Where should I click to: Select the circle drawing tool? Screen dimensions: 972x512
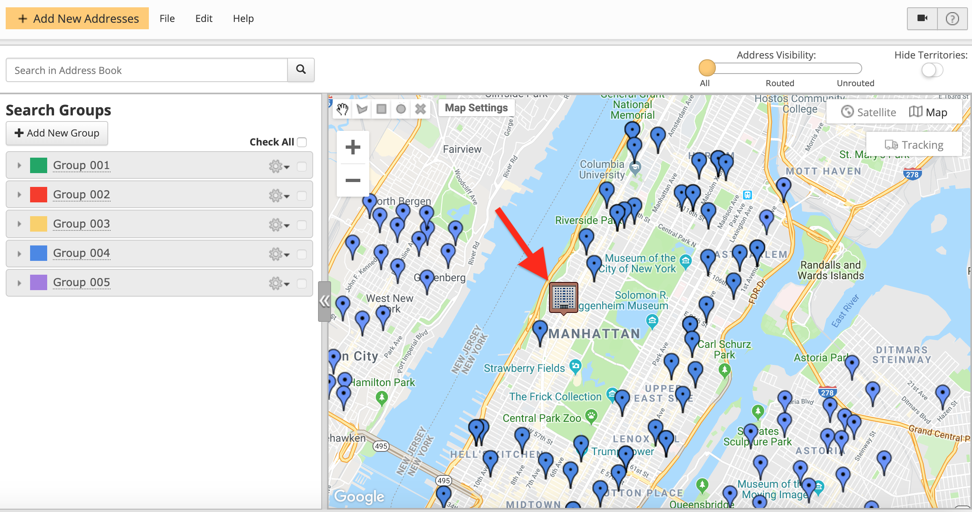pos(401,109)
